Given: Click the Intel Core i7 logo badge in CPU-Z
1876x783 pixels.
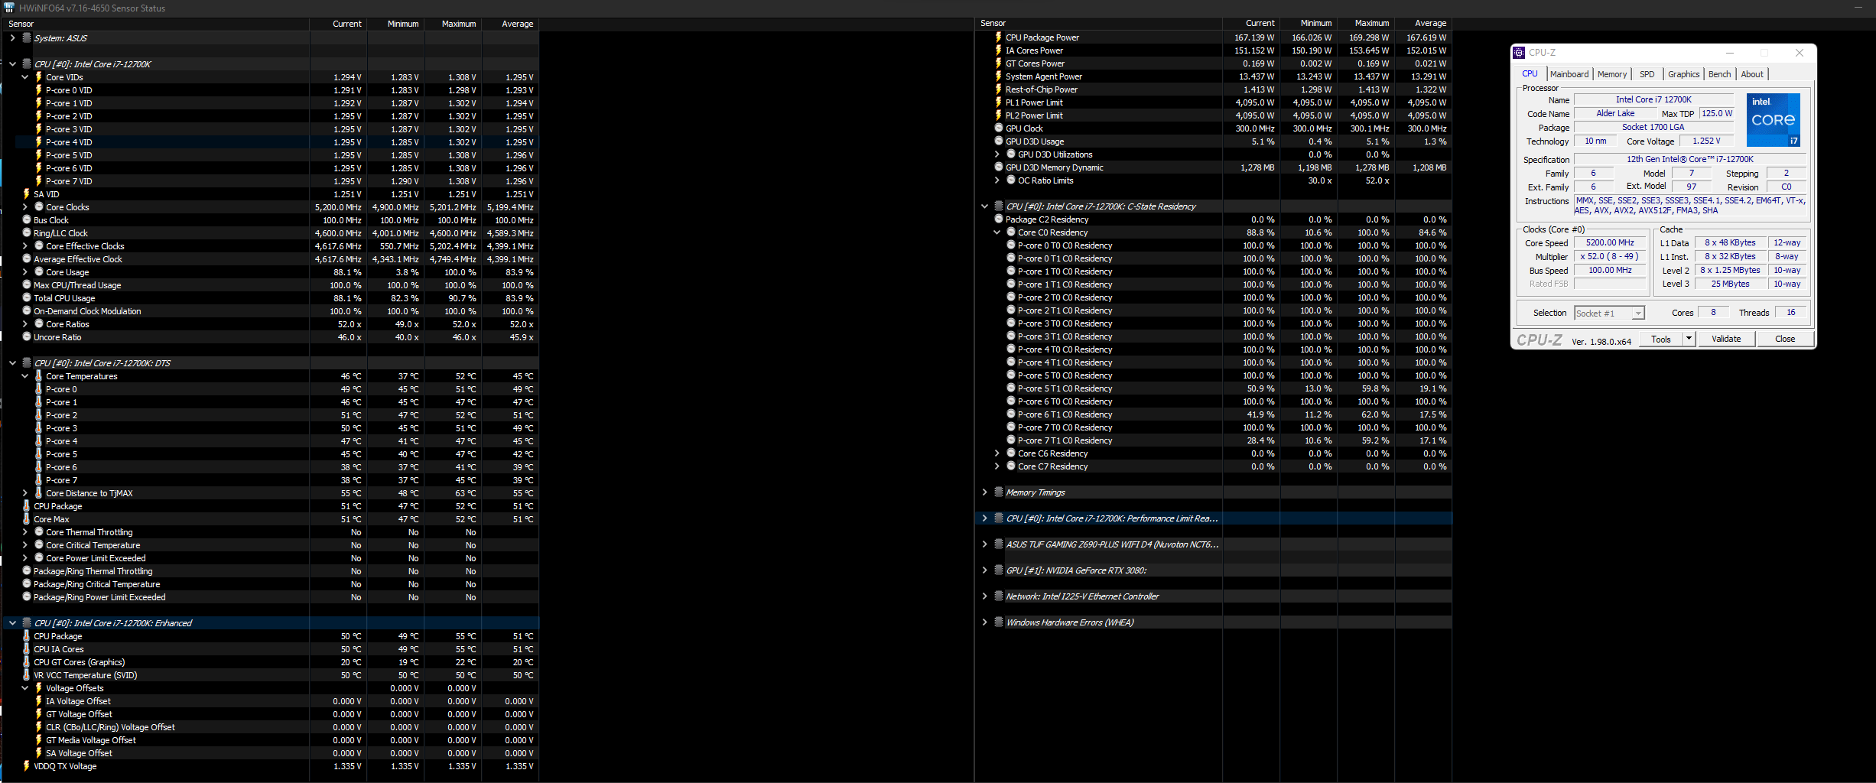Looking at the screenshot, I should (x=1774, y=120).
